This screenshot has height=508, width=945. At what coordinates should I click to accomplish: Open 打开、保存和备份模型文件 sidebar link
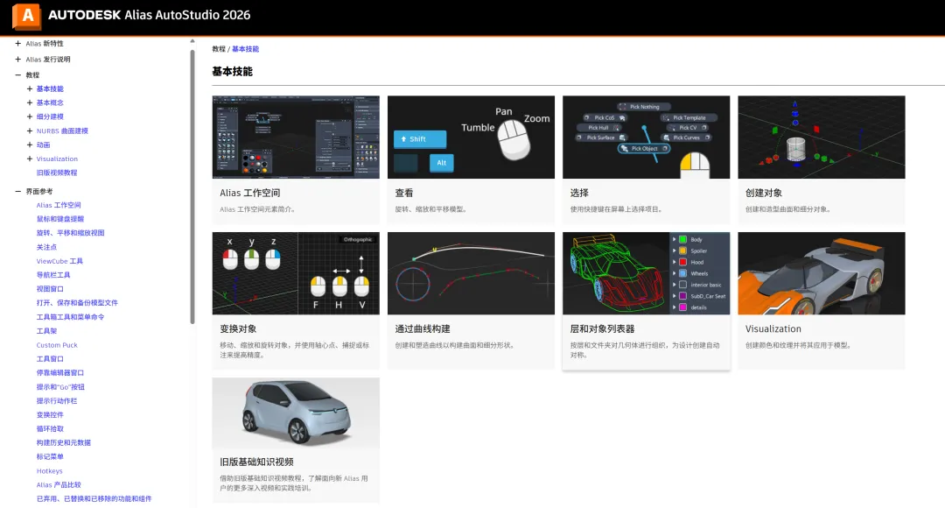coord(77,303)
